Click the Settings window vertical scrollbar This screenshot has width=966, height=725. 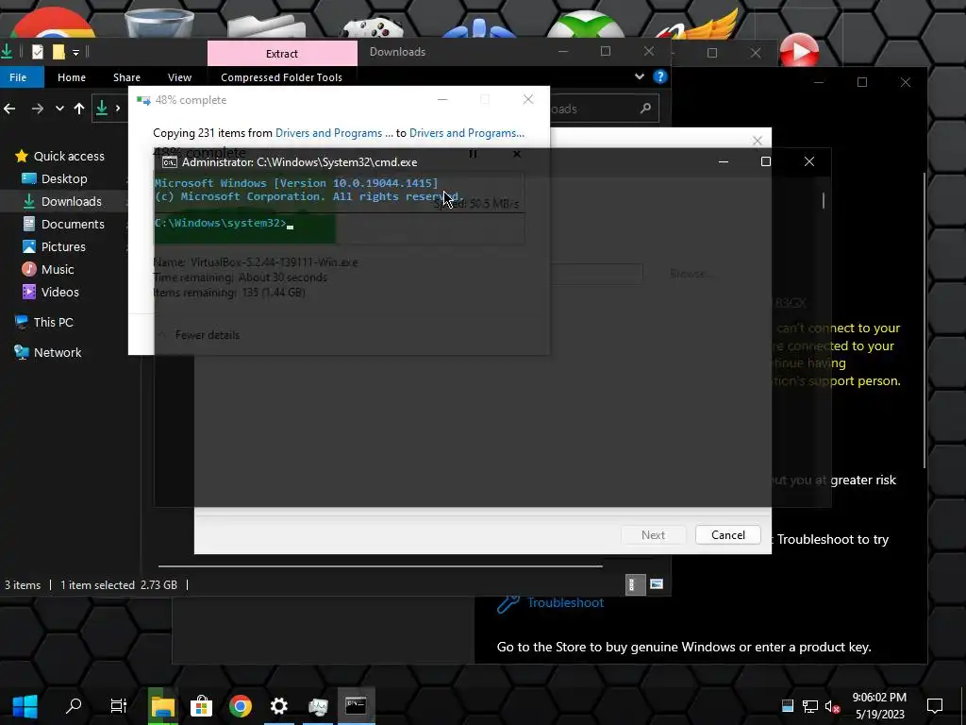click(x=924, y=321)
